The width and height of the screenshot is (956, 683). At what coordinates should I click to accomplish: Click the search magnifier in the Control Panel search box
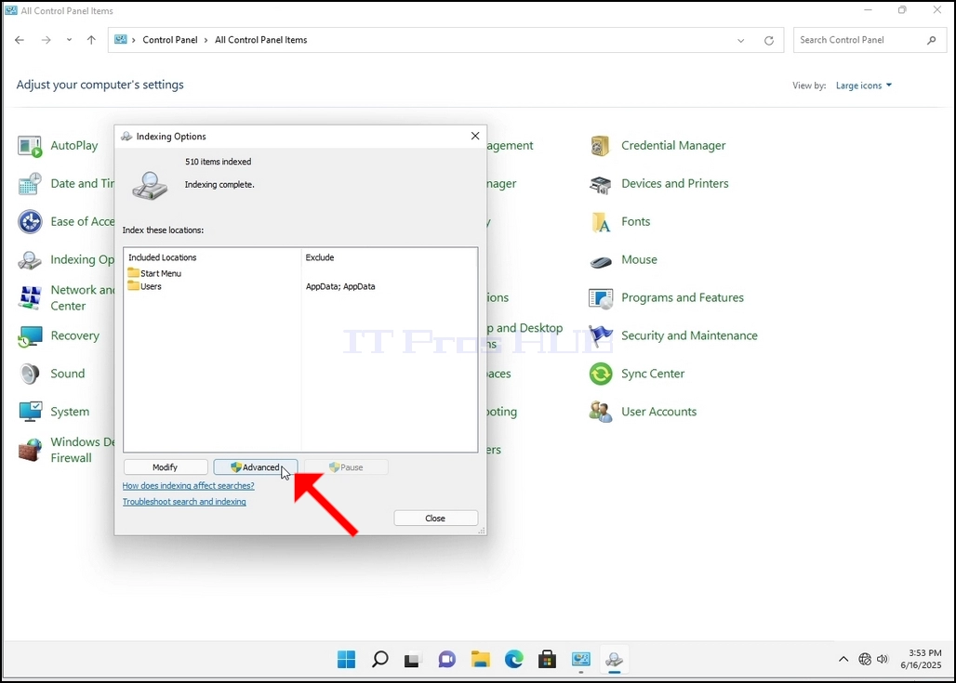(931, 40)
